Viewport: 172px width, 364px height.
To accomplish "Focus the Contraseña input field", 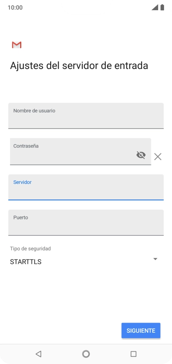I will click(81, 152).
